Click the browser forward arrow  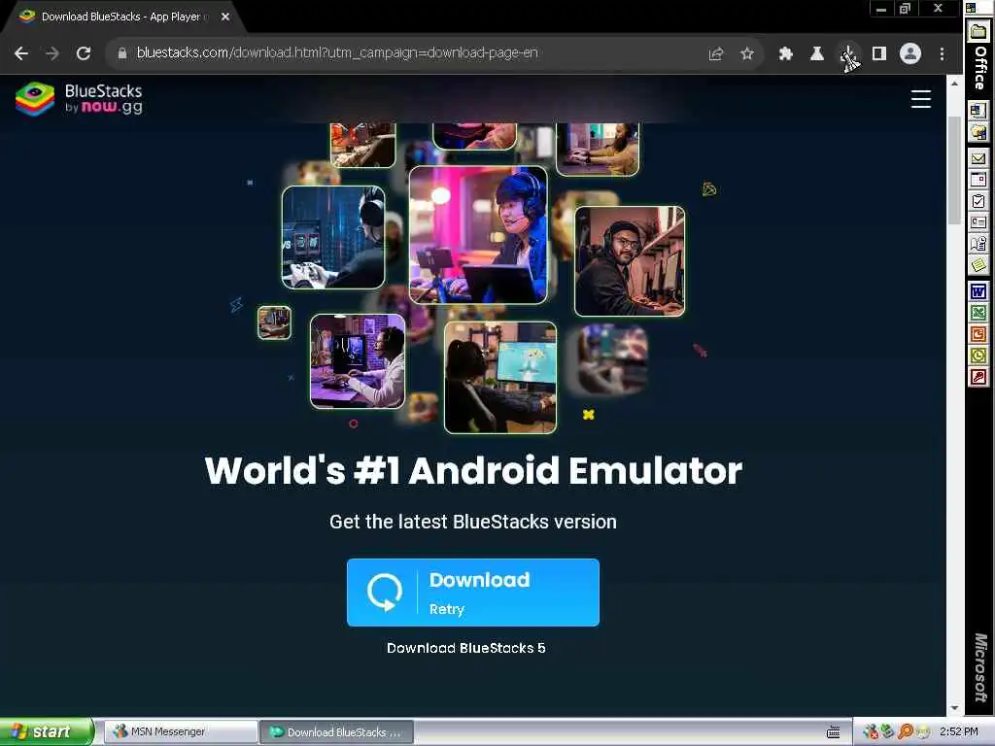click(52, 53)
